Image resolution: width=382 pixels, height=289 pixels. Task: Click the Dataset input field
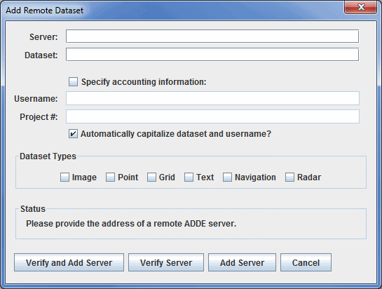212,55
